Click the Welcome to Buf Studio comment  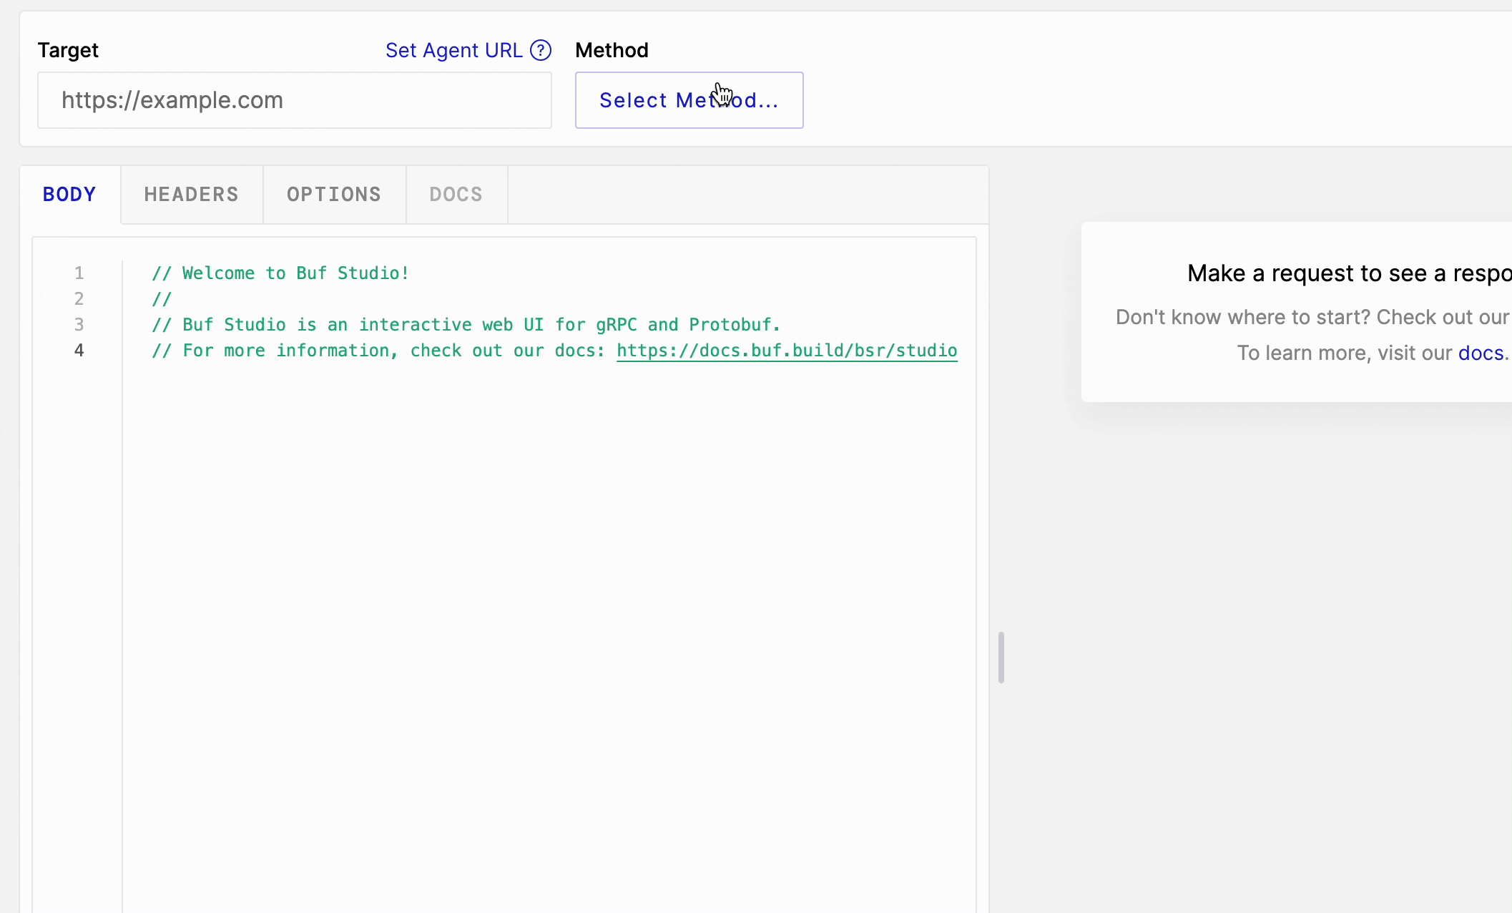click(x=280, y=273)
